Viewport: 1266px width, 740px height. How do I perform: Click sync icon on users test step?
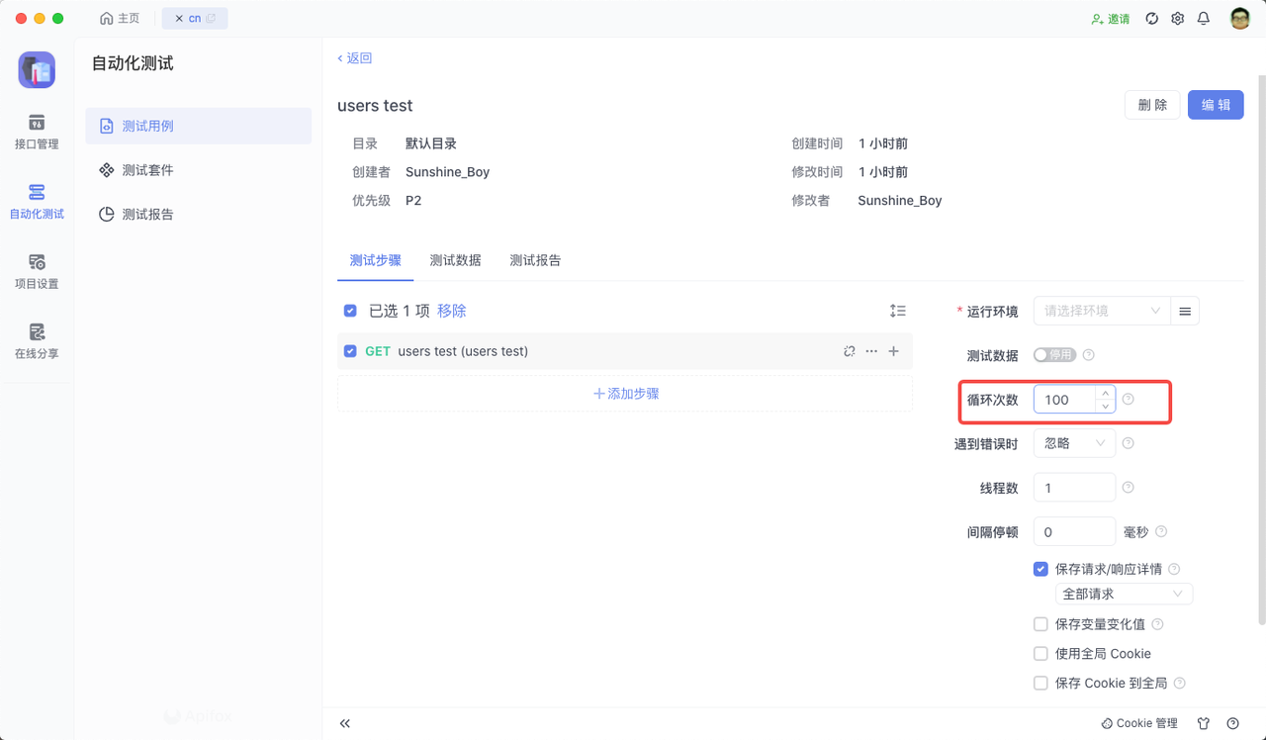849,351
